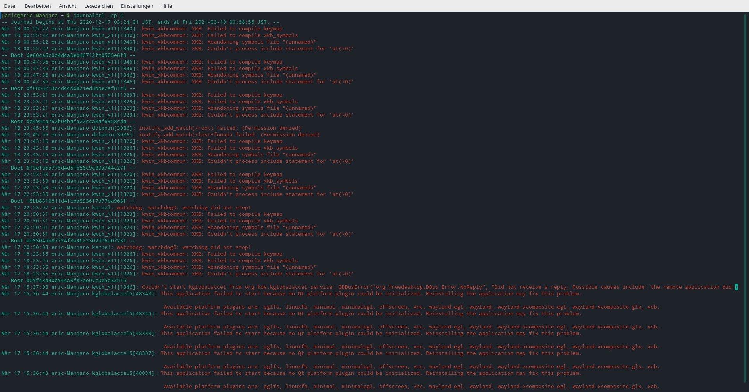
Task: Click boot ID 18bb8310811d4fcda8936f7d77da968f
Action: point(76,201)
